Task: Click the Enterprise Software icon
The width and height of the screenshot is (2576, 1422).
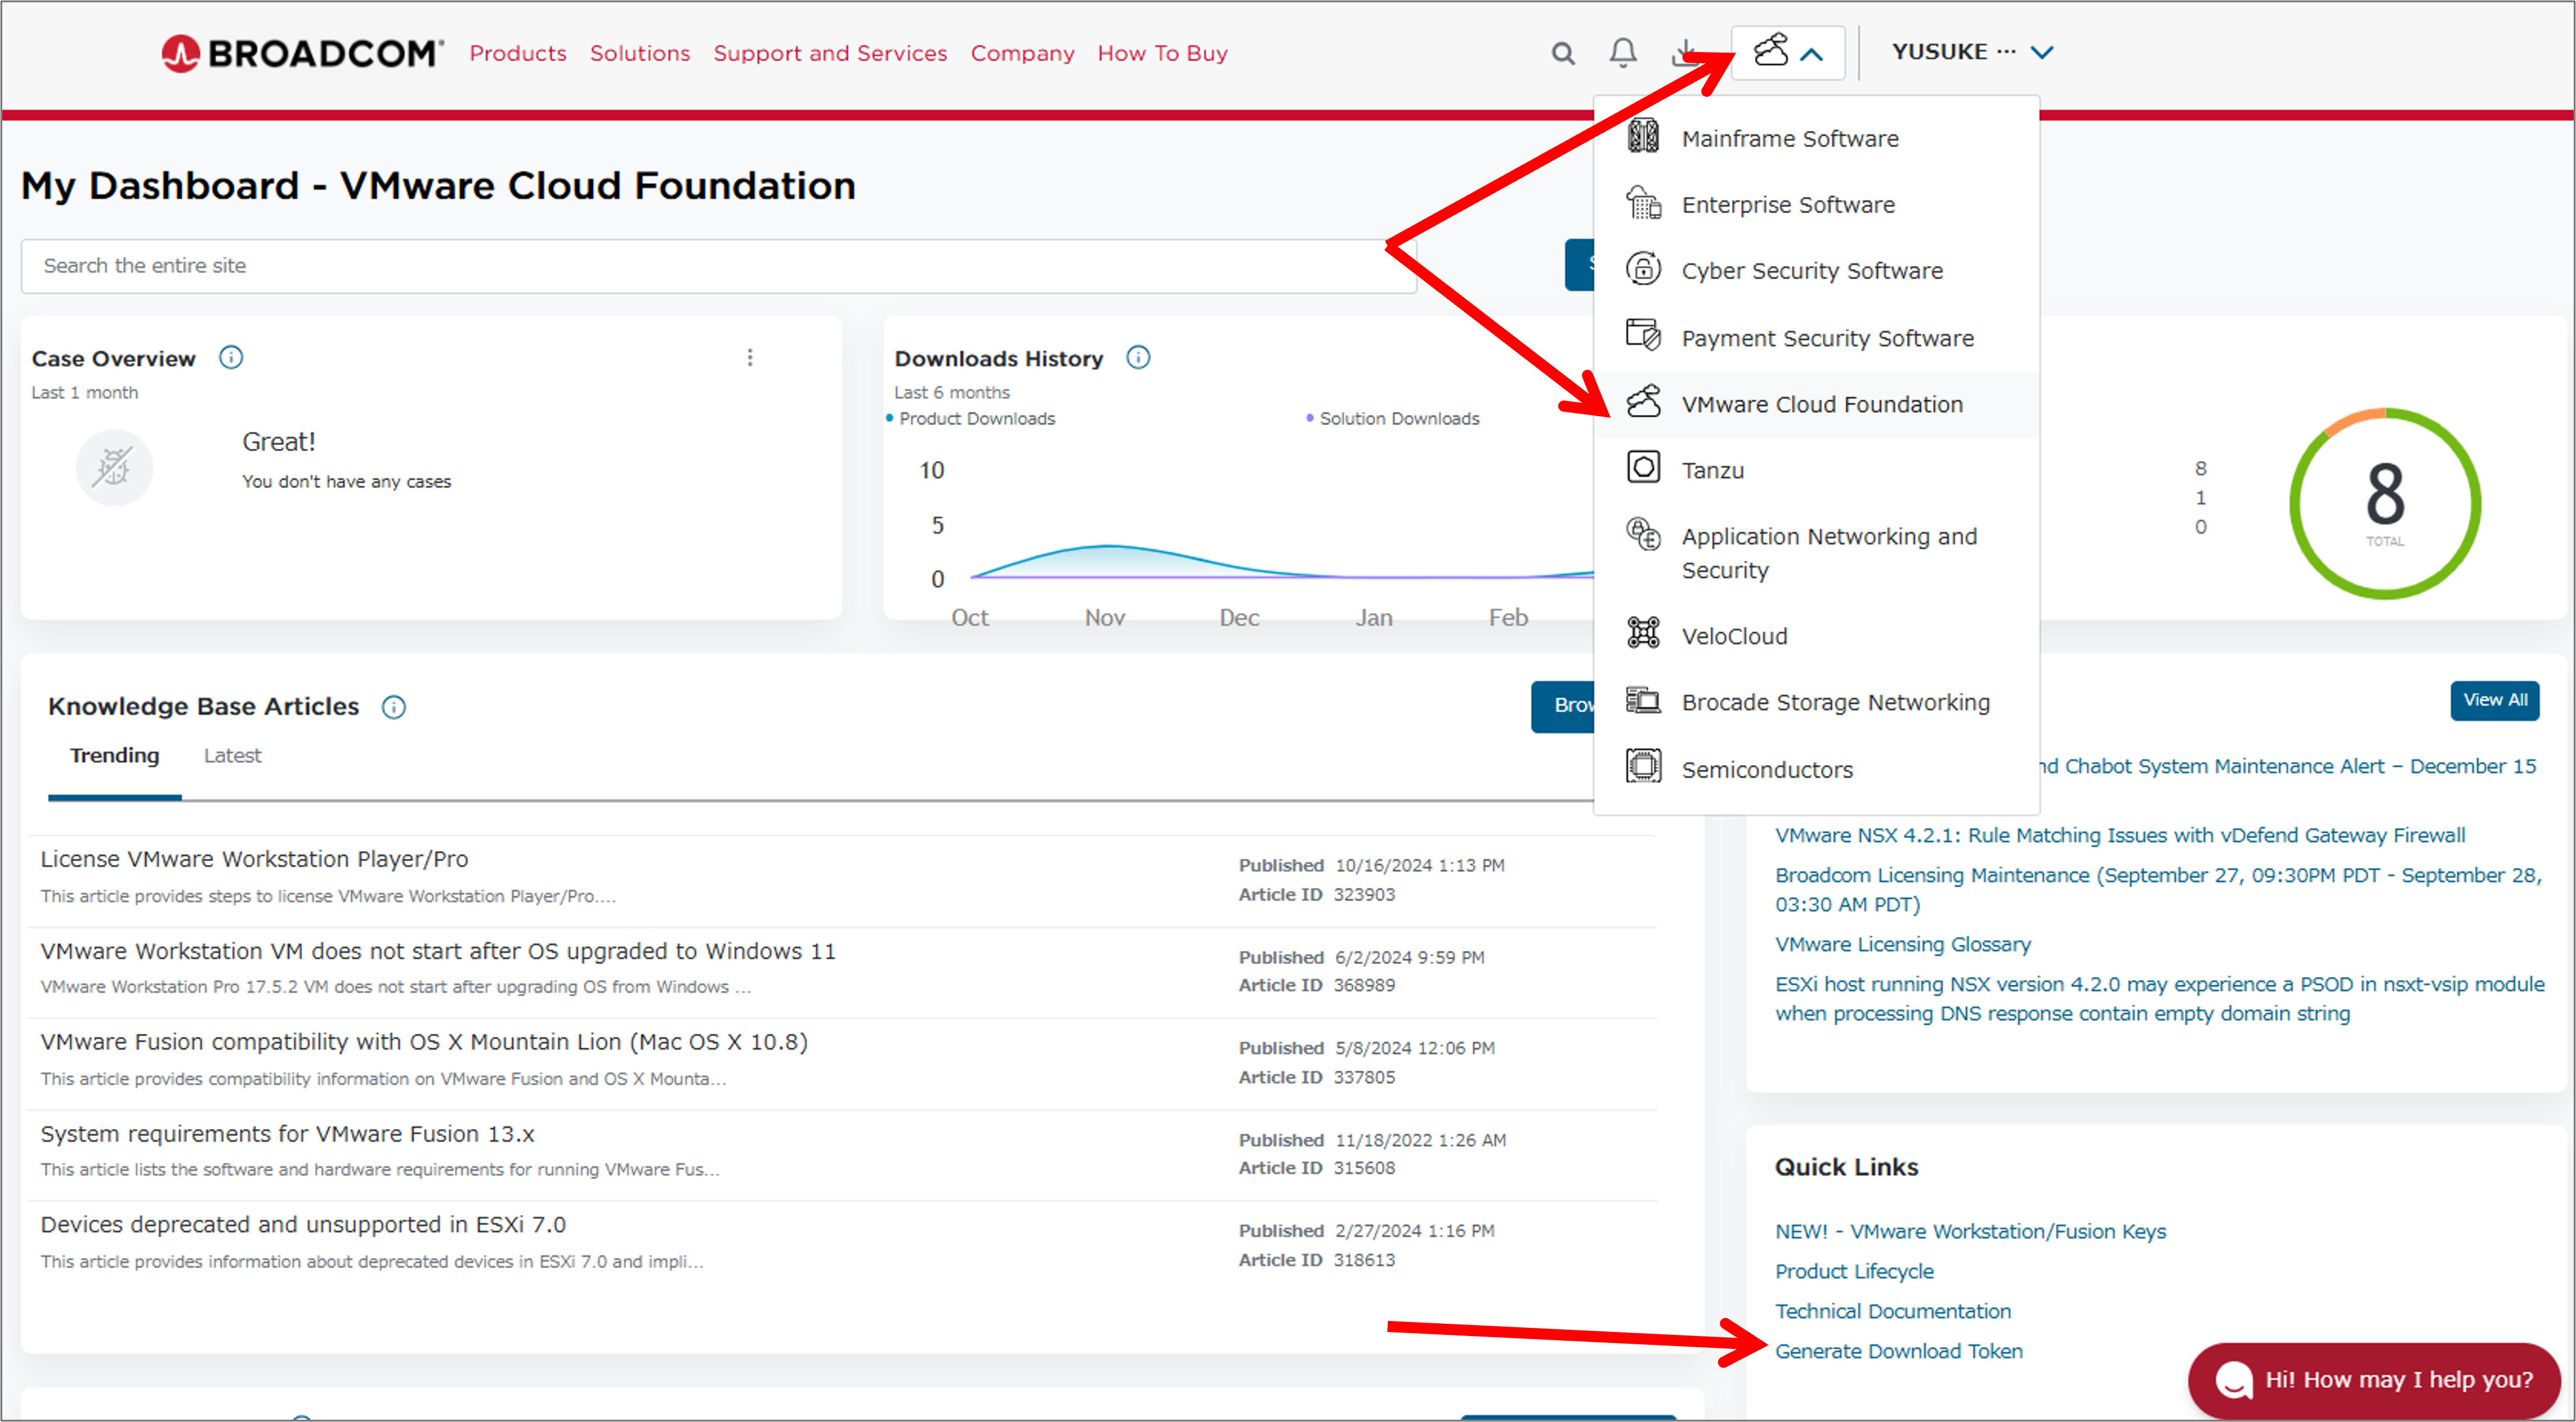Action: [x=1643, y=203]
